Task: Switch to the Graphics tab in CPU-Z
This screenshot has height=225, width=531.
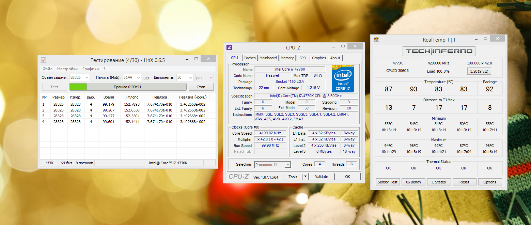Action: (x=319, y=58)
